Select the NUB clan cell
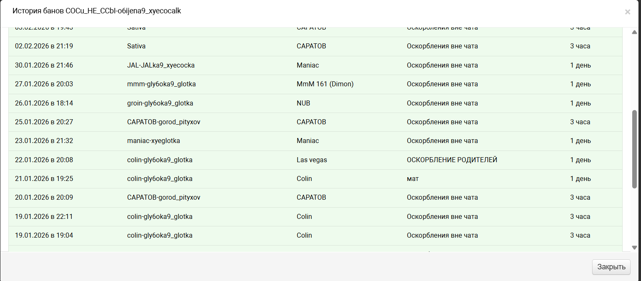 (303, 103)
